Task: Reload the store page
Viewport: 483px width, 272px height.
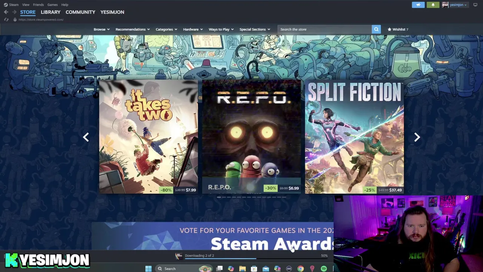Action: click(6, 20)
